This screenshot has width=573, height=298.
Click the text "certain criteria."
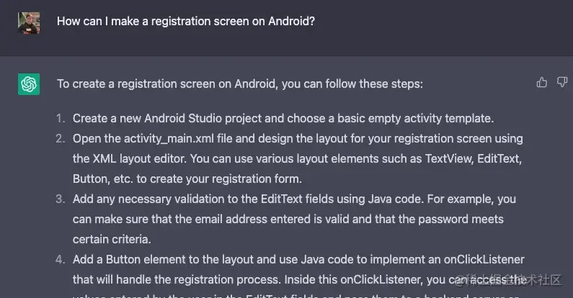(112, 239)
